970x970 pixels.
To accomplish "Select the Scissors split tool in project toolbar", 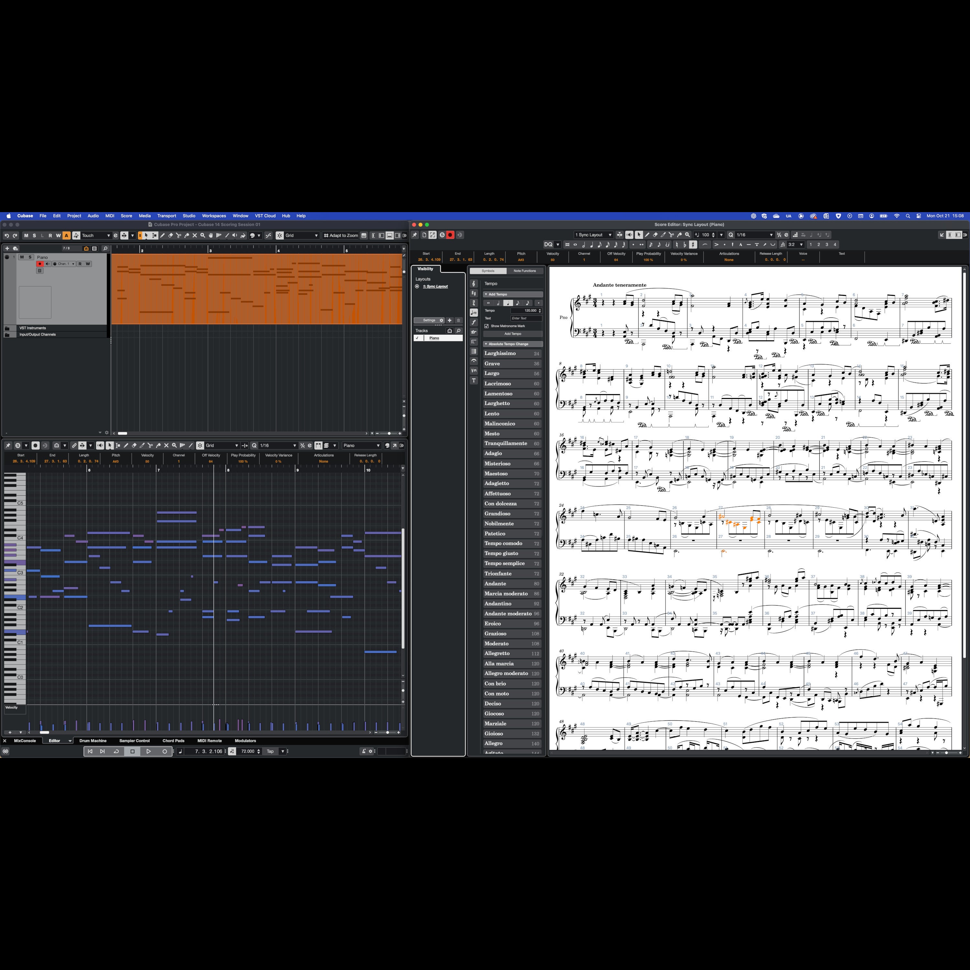I will point(179,235).
